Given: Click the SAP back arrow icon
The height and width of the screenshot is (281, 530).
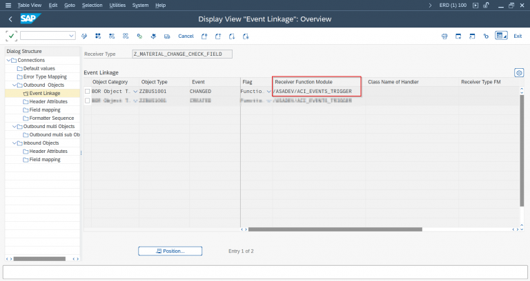Looking at the screenshot, I should pyautogui.click(x=10, y=20).
